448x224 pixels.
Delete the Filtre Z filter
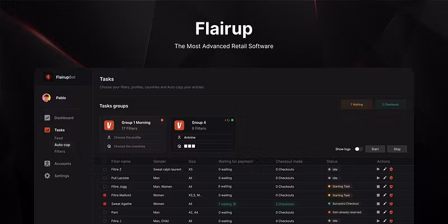coord(391,169)
